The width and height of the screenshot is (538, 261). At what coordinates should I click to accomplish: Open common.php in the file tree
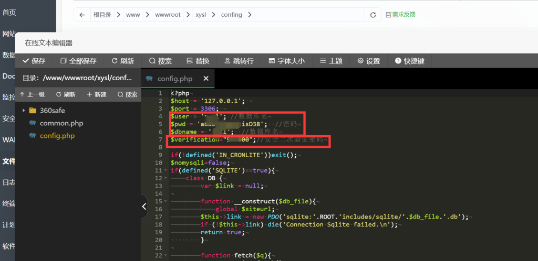[56, 123]
